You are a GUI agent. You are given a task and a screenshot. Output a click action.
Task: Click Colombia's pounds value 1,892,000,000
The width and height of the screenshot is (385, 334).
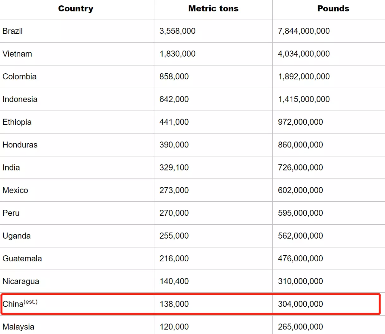pos(304,77)
